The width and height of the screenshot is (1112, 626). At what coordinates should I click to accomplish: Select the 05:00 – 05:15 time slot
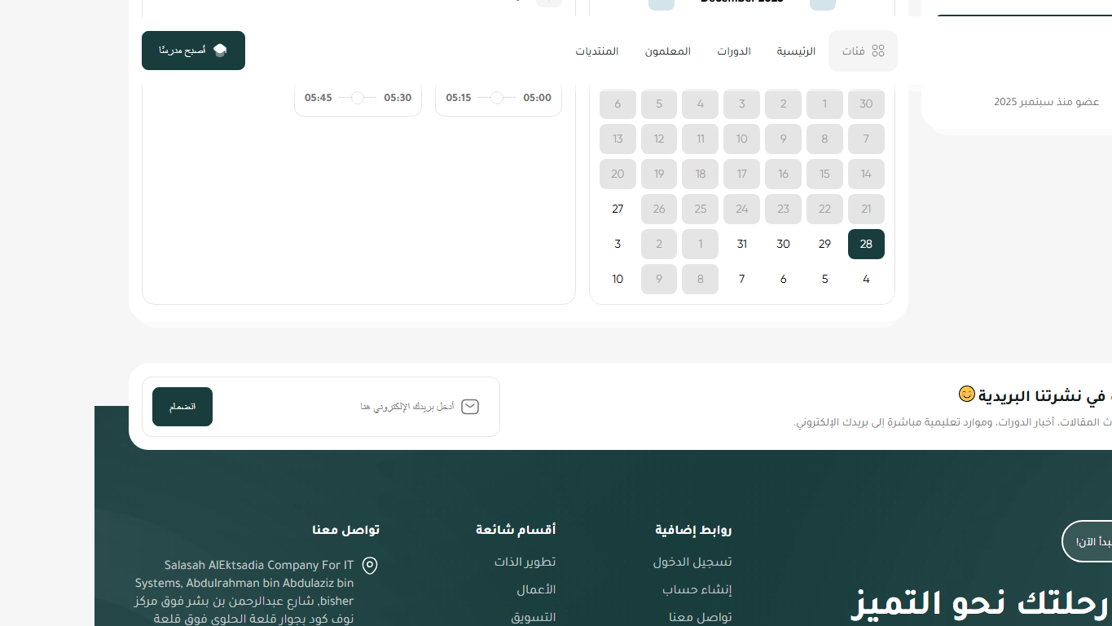click(499, 98)
